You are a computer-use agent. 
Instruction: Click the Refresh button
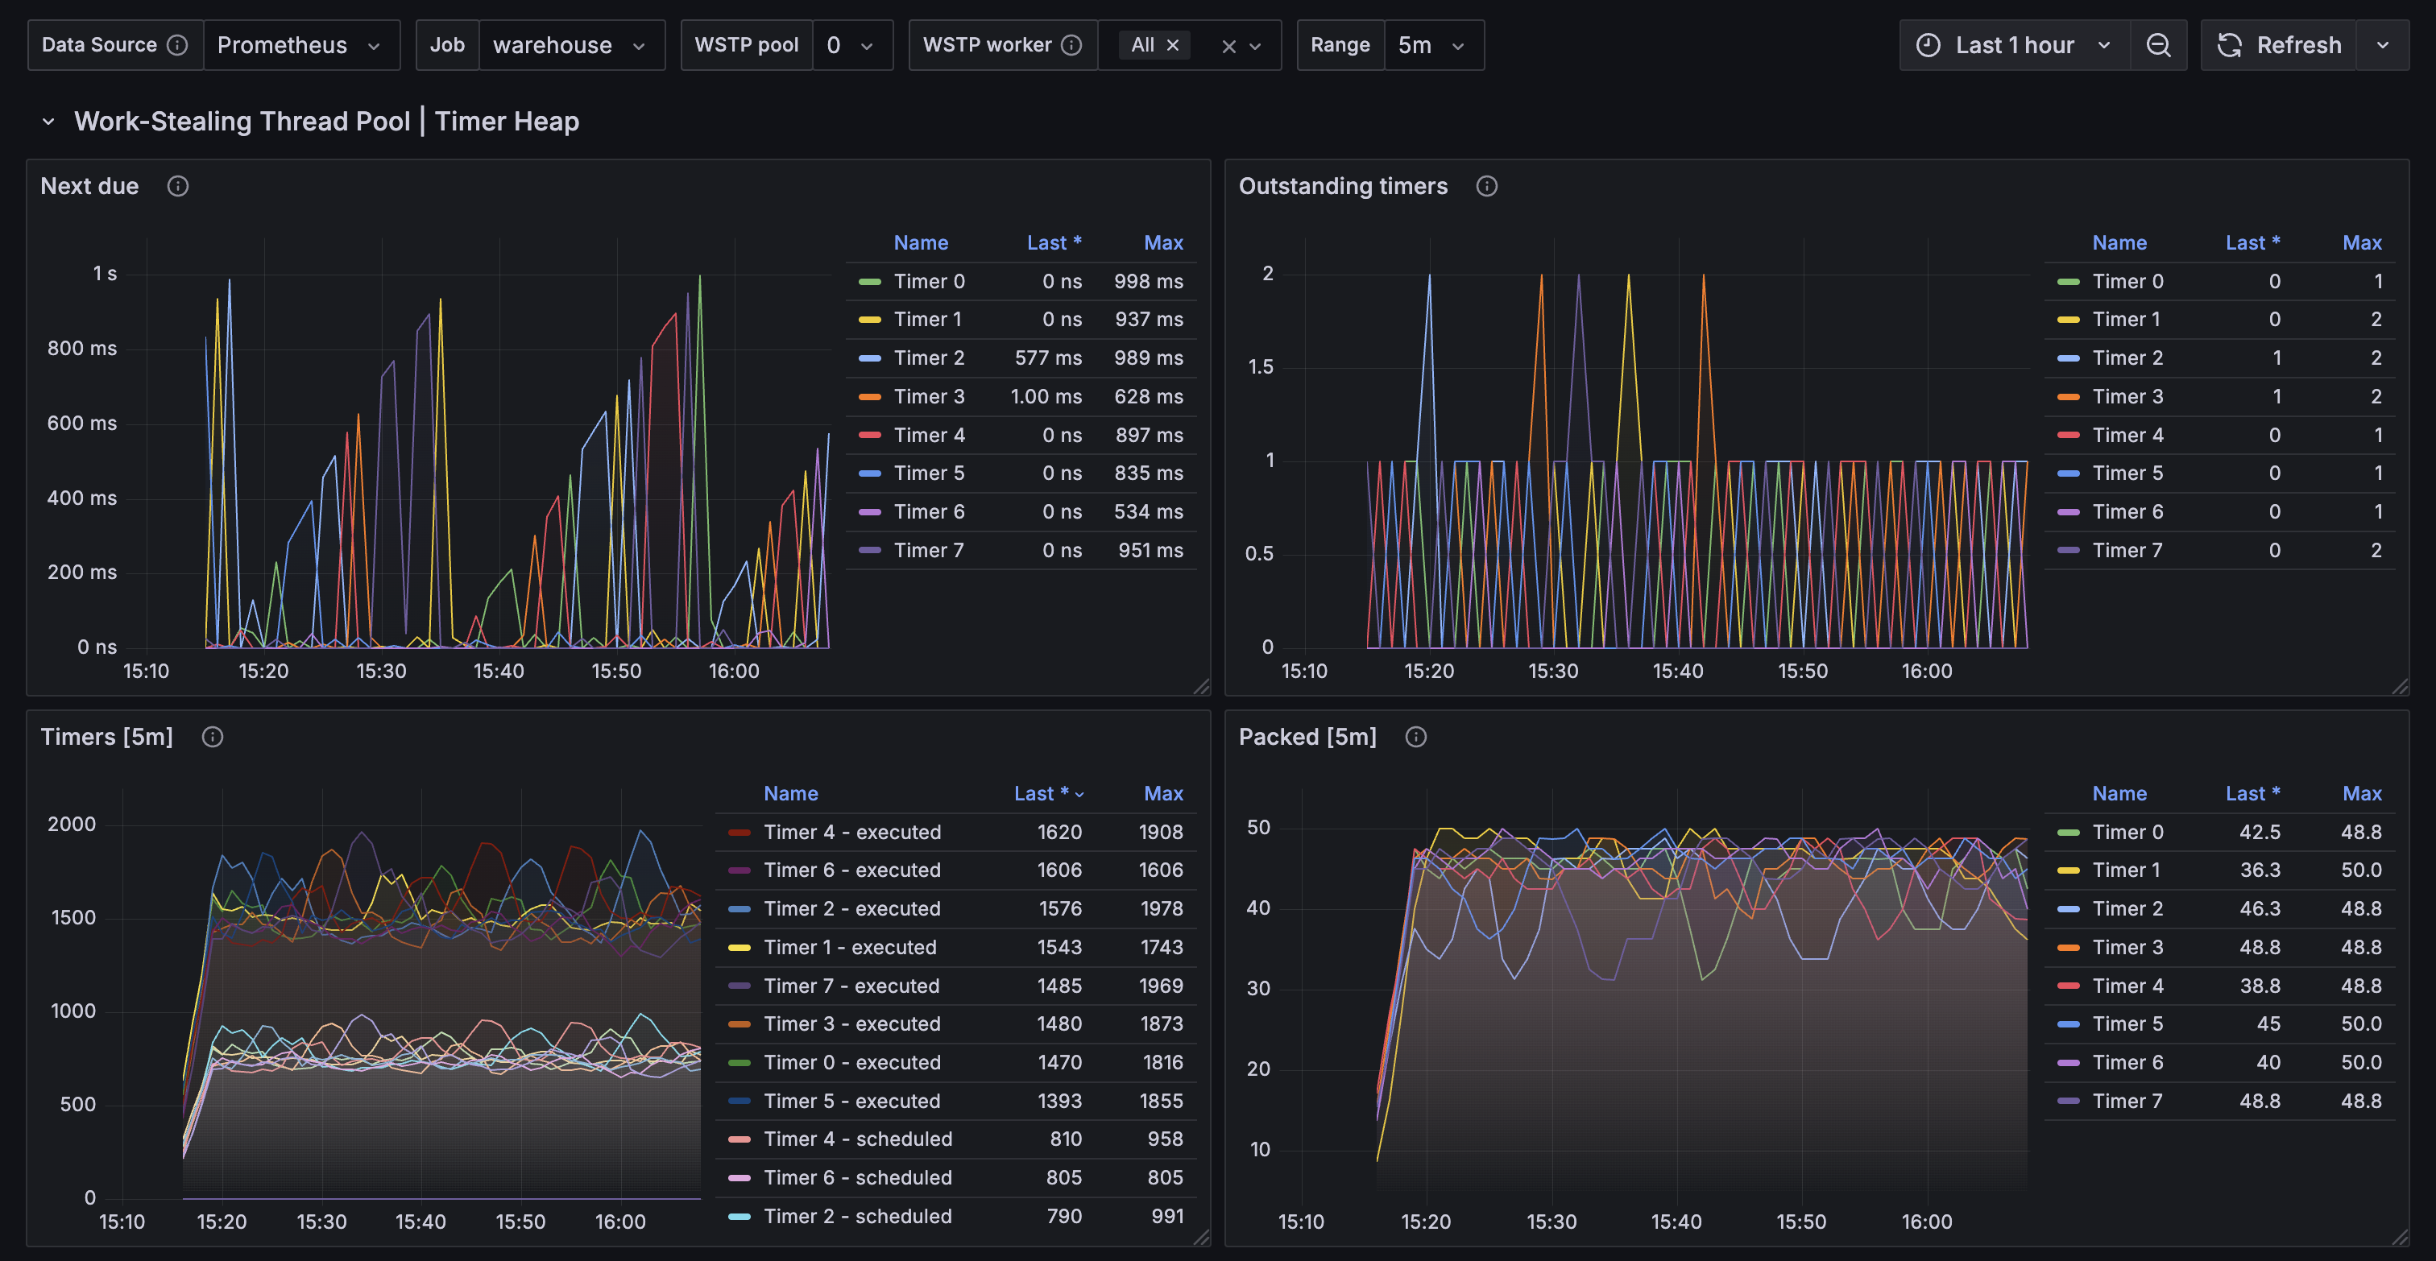tap(2279, 44)
